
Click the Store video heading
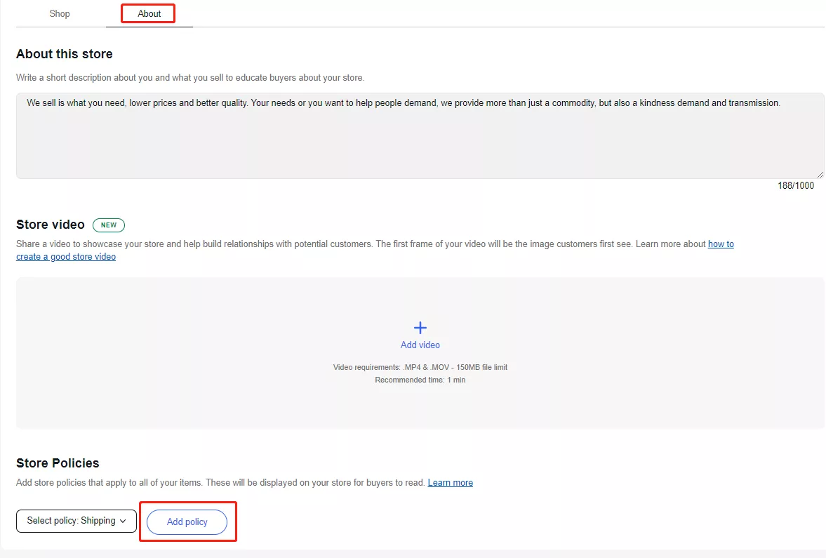[51, 225]
